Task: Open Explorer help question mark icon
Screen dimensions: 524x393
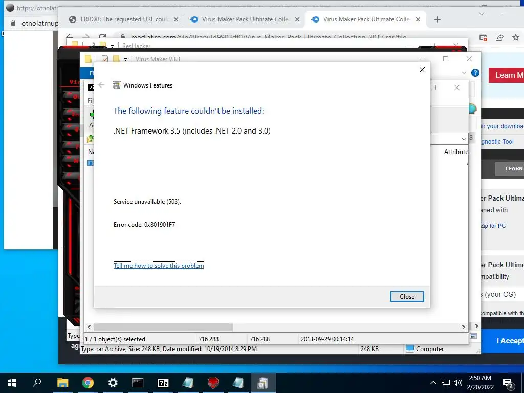Action: pyautogui.click(x=475, y=73)
